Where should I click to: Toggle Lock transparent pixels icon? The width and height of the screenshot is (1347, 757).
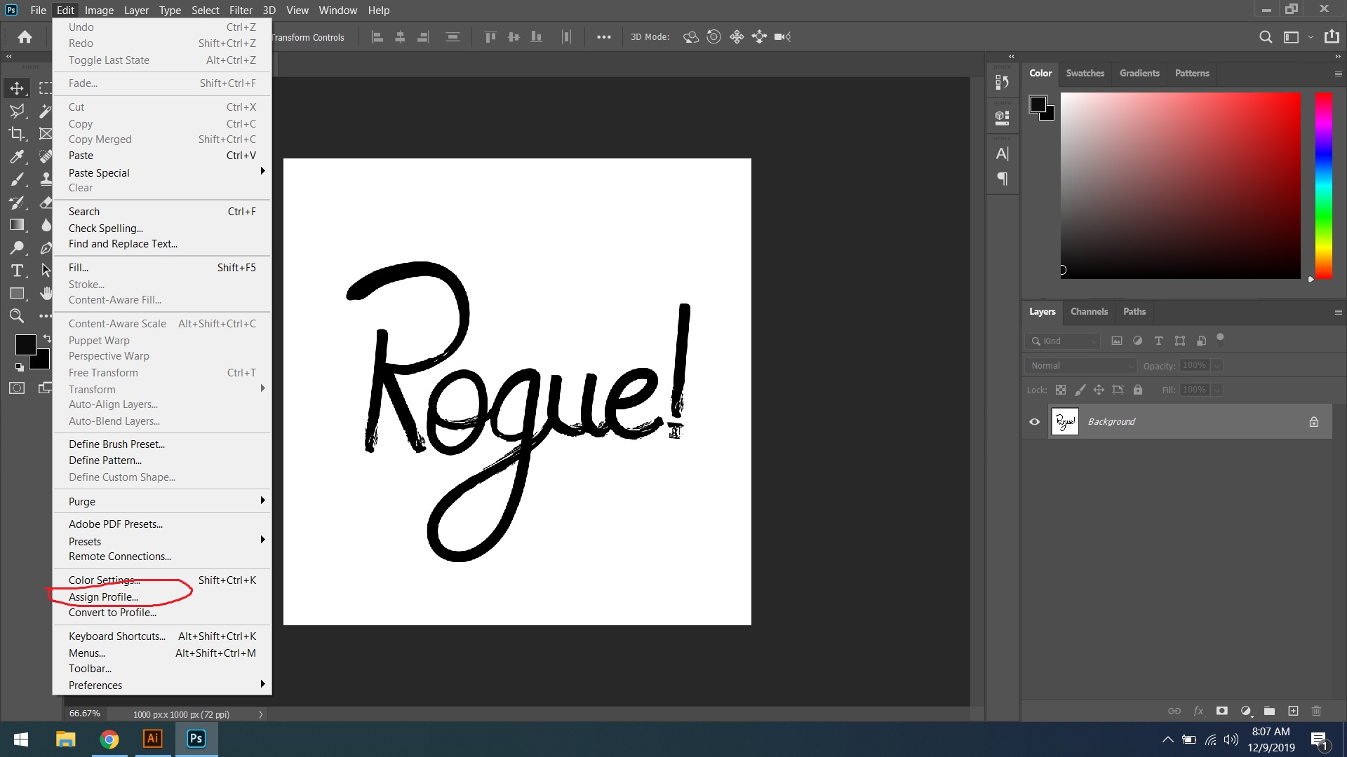click(1061, 390)
